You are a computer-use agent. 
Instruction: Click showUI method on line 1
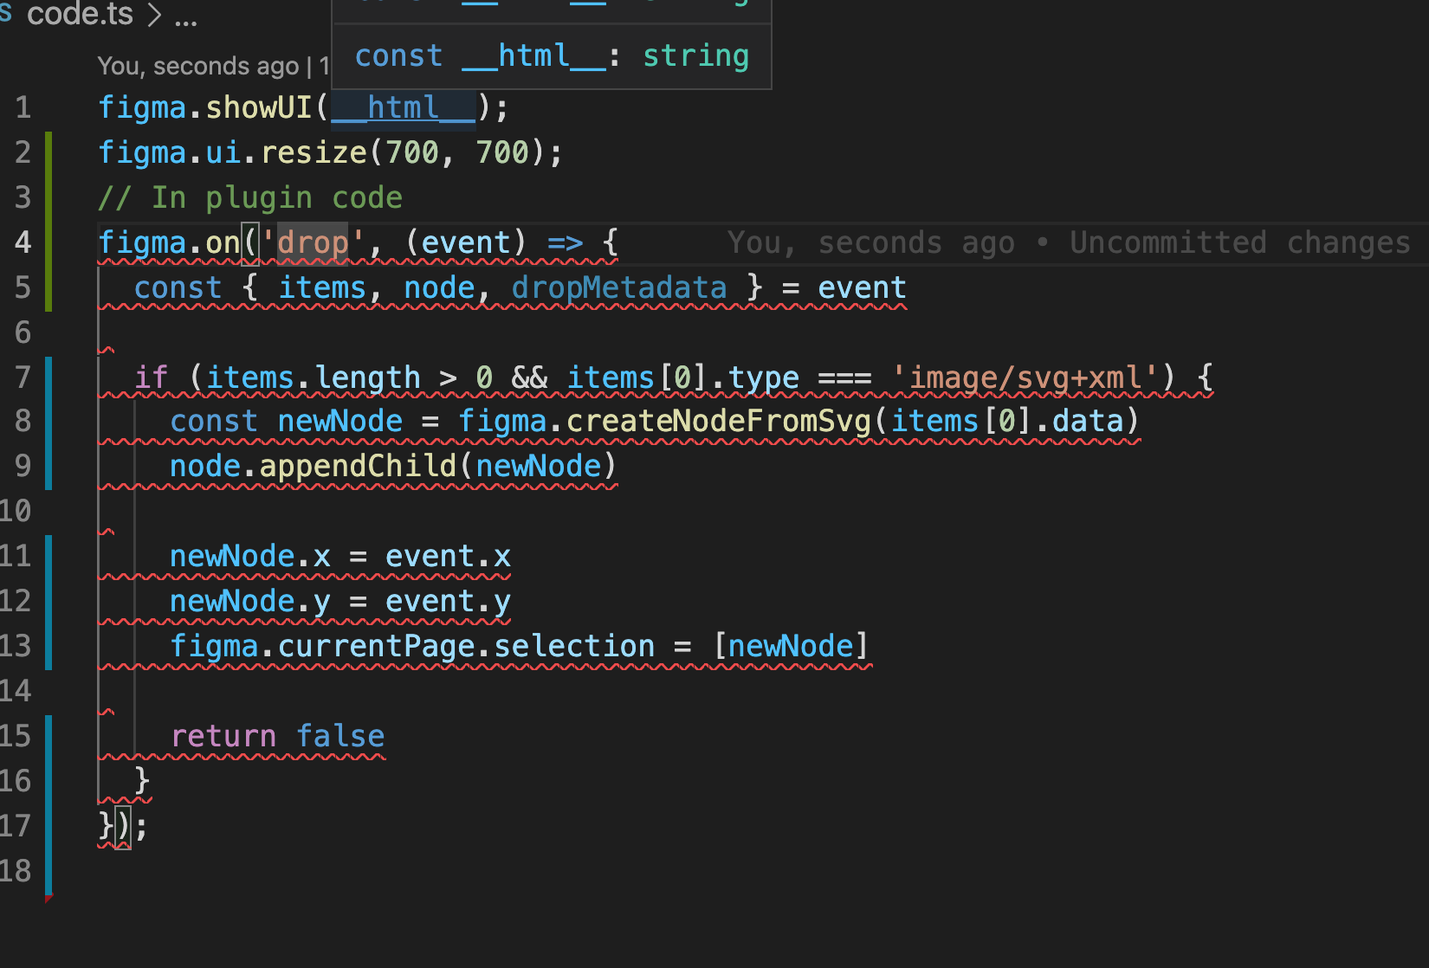coord(259,107)
